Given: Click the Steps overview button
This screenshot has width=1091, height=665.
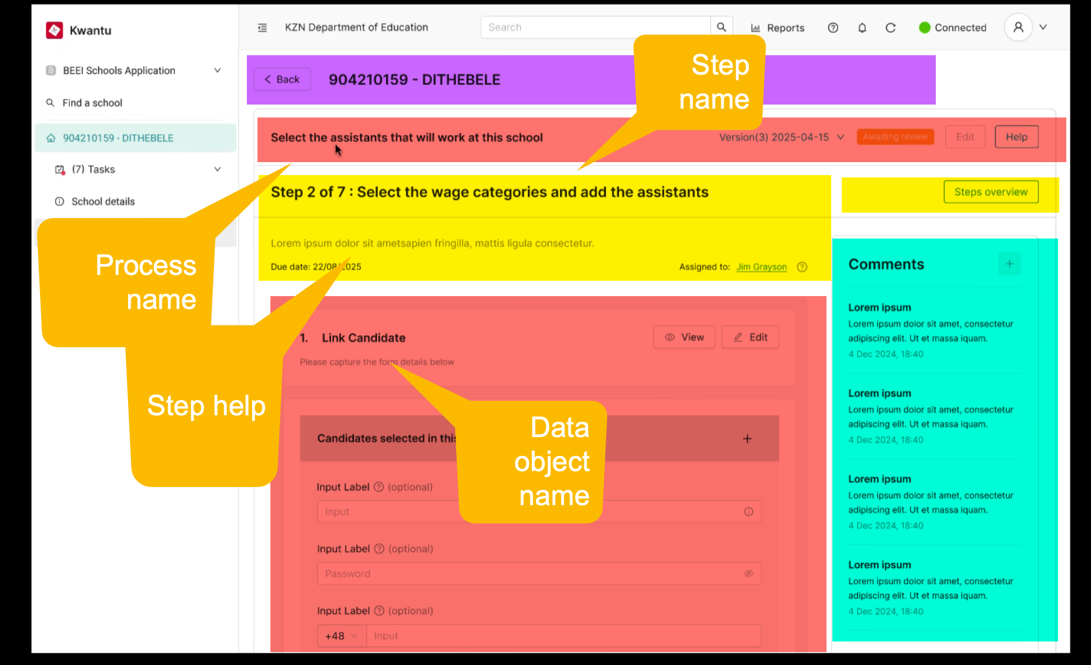Looking at the screenshot, I should (x=990, y=192).
